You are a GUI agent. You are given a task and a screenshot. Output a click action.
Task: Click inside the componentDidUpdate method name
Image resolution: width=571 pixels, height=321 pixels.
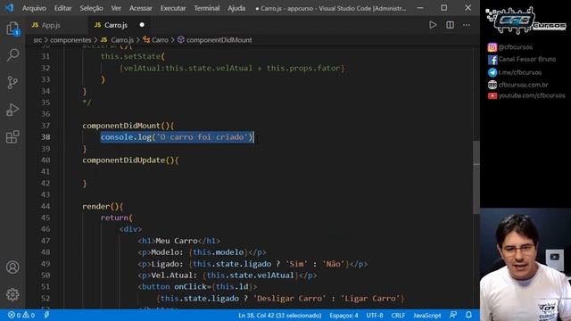click(123, 160)
